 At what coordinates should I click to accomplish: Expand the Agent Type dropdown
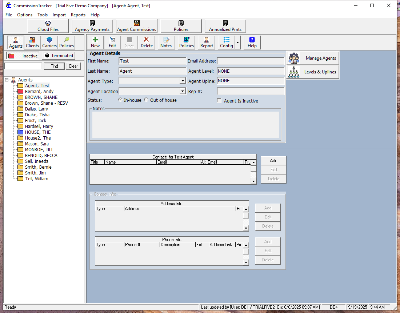[183, 81]
